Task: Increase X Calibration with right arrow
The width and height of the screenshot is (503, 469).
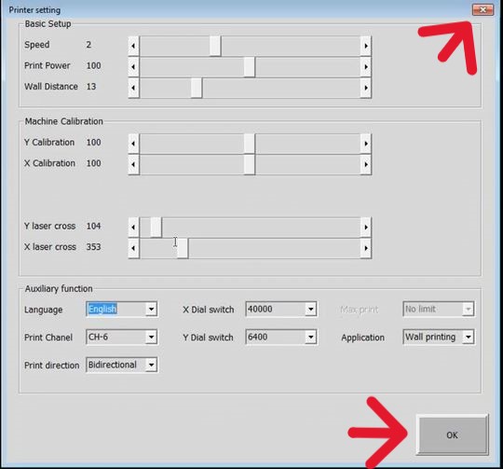Action: point(366,164)
